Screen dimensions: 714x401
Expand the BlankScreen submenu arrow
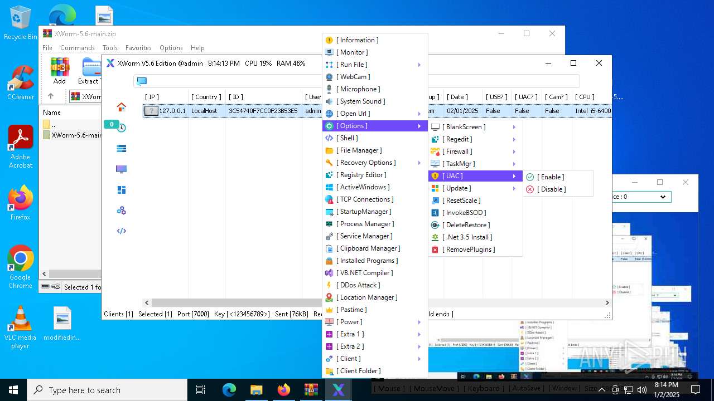click(514, 127)
